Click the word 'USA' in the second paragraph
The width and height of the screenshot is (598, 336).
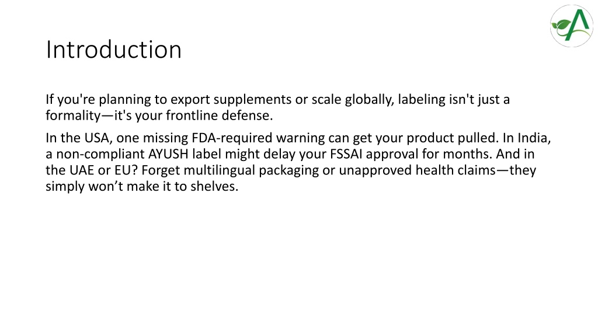98,138
